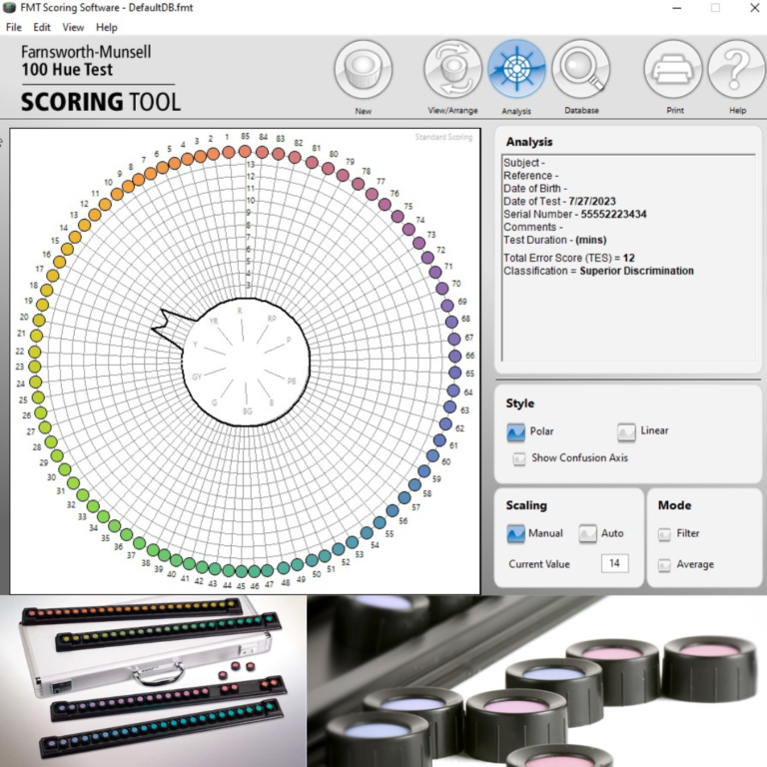Open the Help question mark icon

(737, 70)
